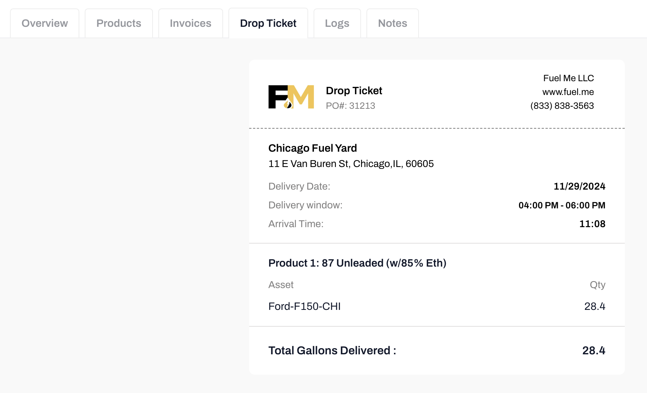Image resolution: width=647 pixels, height=393 pixels.
Task: Click the Chicago Fuel Yard heading
Action: 312,148
